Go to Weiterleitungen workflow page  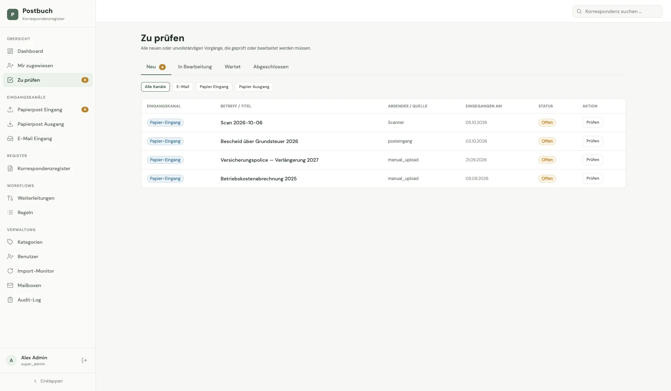(x=48, y=198)
